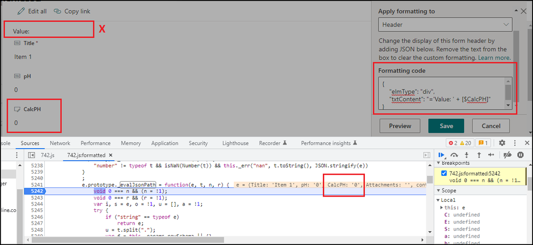
Task: Click the Cancel button
Action: [x=491, y=126]
